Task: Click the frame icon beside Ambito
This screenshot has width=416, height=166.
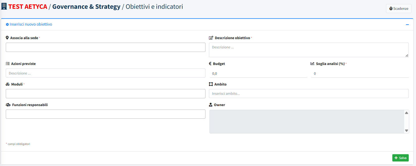Action: coord(211,84)
